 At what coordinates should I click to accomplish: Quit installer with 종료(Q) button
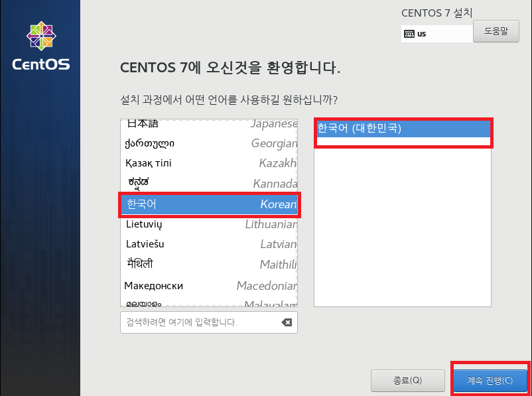[x=408, y=380]
